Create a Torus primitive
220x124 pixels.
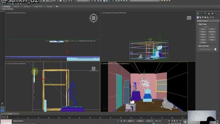point(203,37)
